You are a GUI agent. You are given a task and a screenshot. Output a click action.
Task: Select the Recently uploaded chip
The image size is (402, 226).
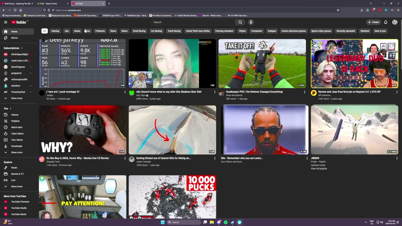[346, 31]
